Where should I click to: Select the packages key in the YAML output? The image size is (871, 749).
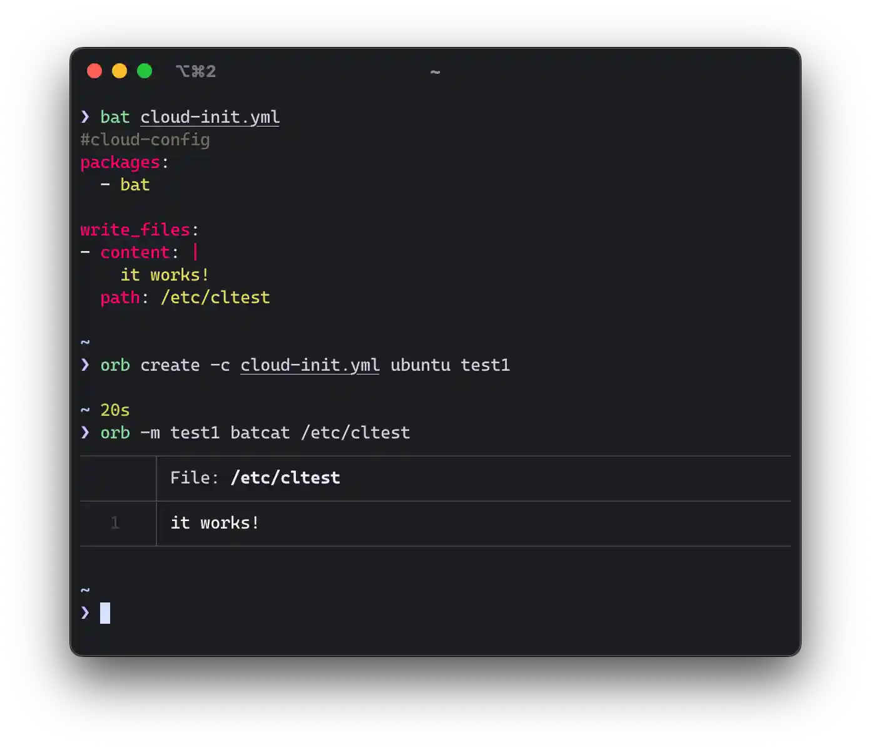tap(120, 162)
